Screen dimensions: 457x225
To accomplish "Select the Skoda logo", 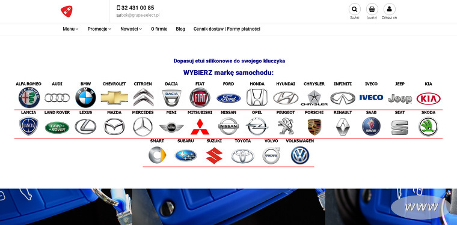I will coord(428,127).
